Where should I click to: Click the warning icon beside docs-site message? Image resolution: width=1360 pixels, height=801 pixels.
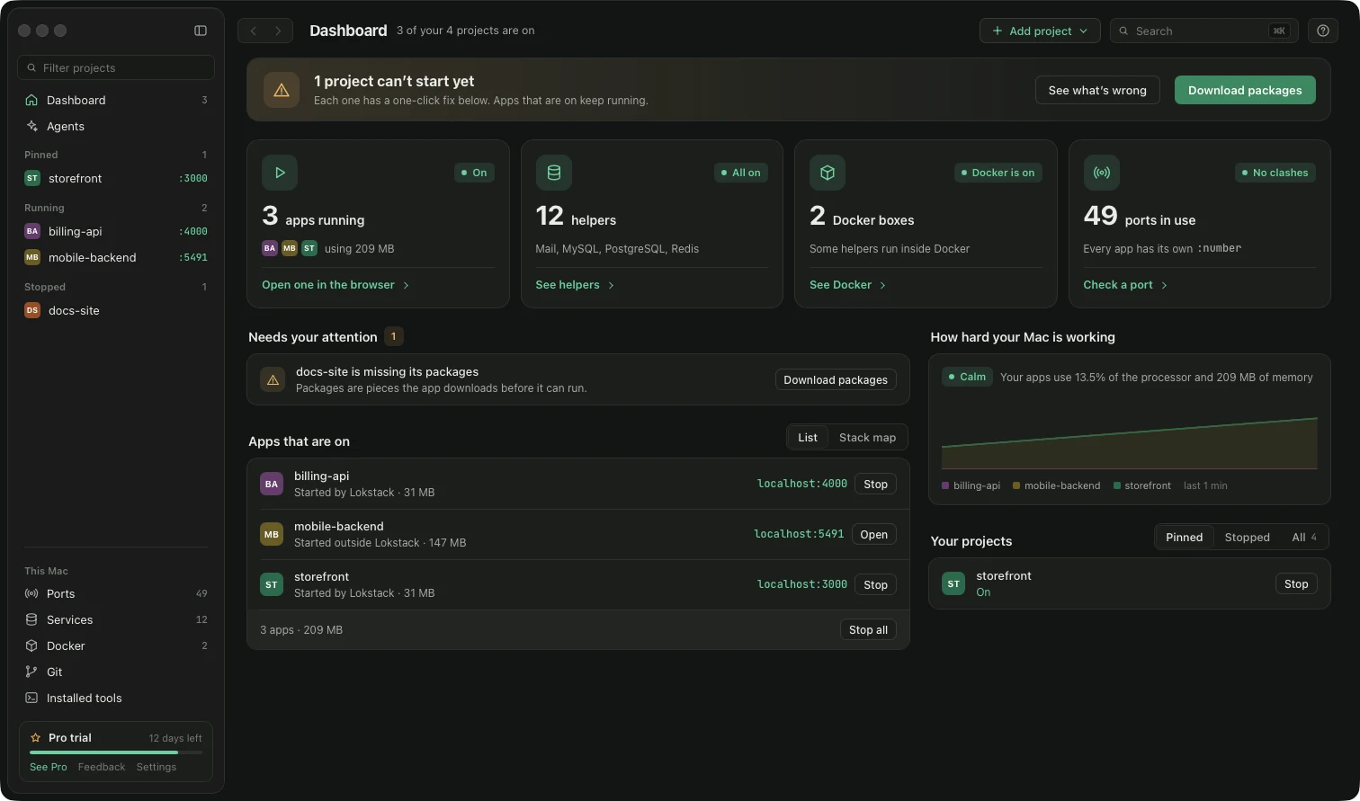pos(273,379)
